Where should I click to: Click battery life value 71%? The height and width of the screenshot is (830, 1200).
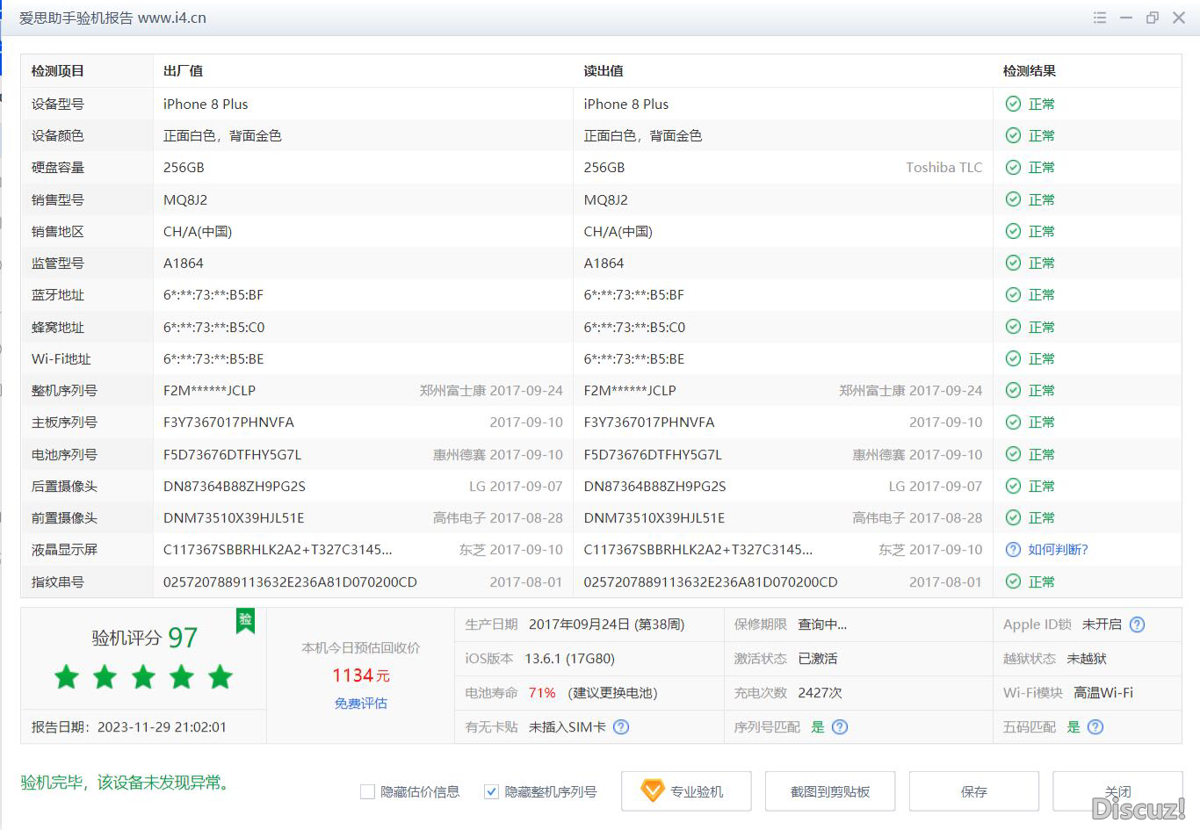[x=542, y=692]
